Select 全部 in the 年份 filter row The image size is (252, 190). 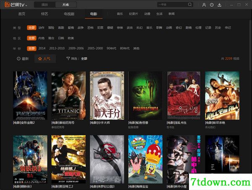[31, 48]
